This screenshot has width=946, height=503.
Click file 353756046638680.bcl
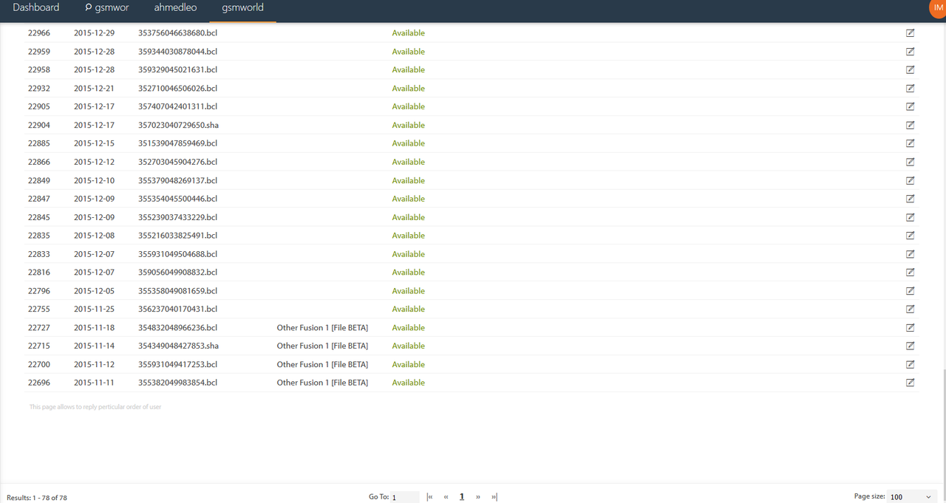coord(178,33)
